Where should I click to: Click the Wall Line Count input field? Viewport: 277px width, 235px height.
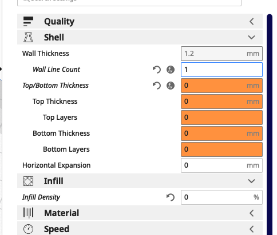click(221, 70)
